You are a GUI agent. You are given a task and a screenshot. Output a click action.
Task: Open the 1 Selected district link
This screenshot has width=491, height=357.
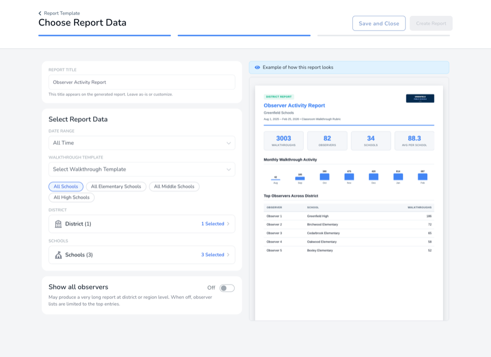click(x=213, y=224)
